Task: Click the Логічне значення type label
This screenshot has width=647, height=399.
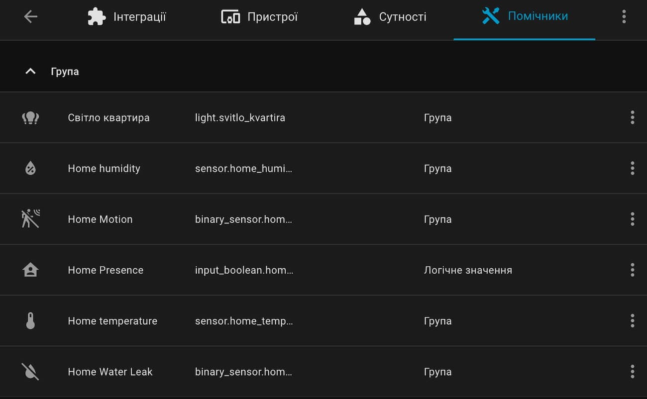Action: (468, 270)
